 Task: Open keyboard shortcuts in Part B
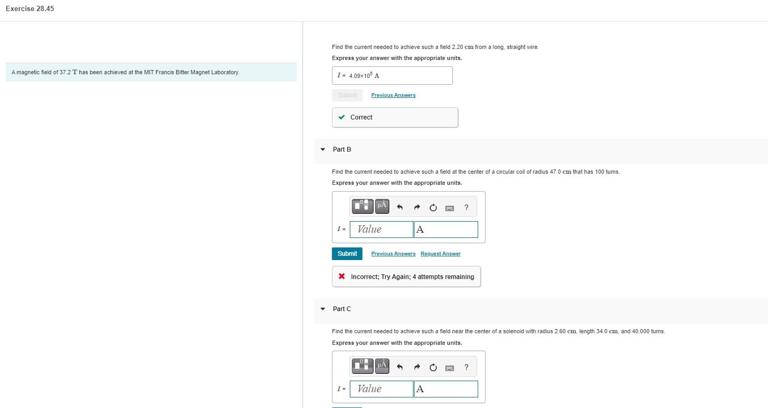(450, 208)
